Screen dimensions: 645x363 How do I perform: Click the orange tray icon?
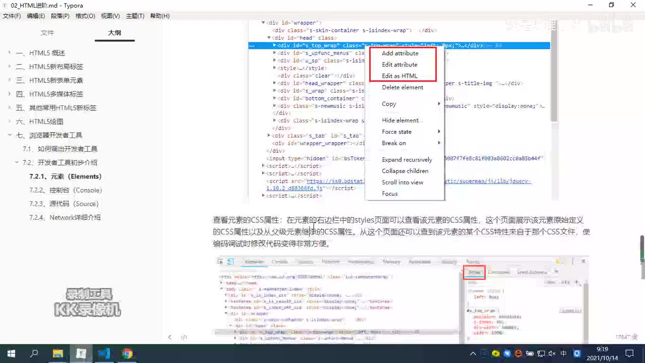518,353
